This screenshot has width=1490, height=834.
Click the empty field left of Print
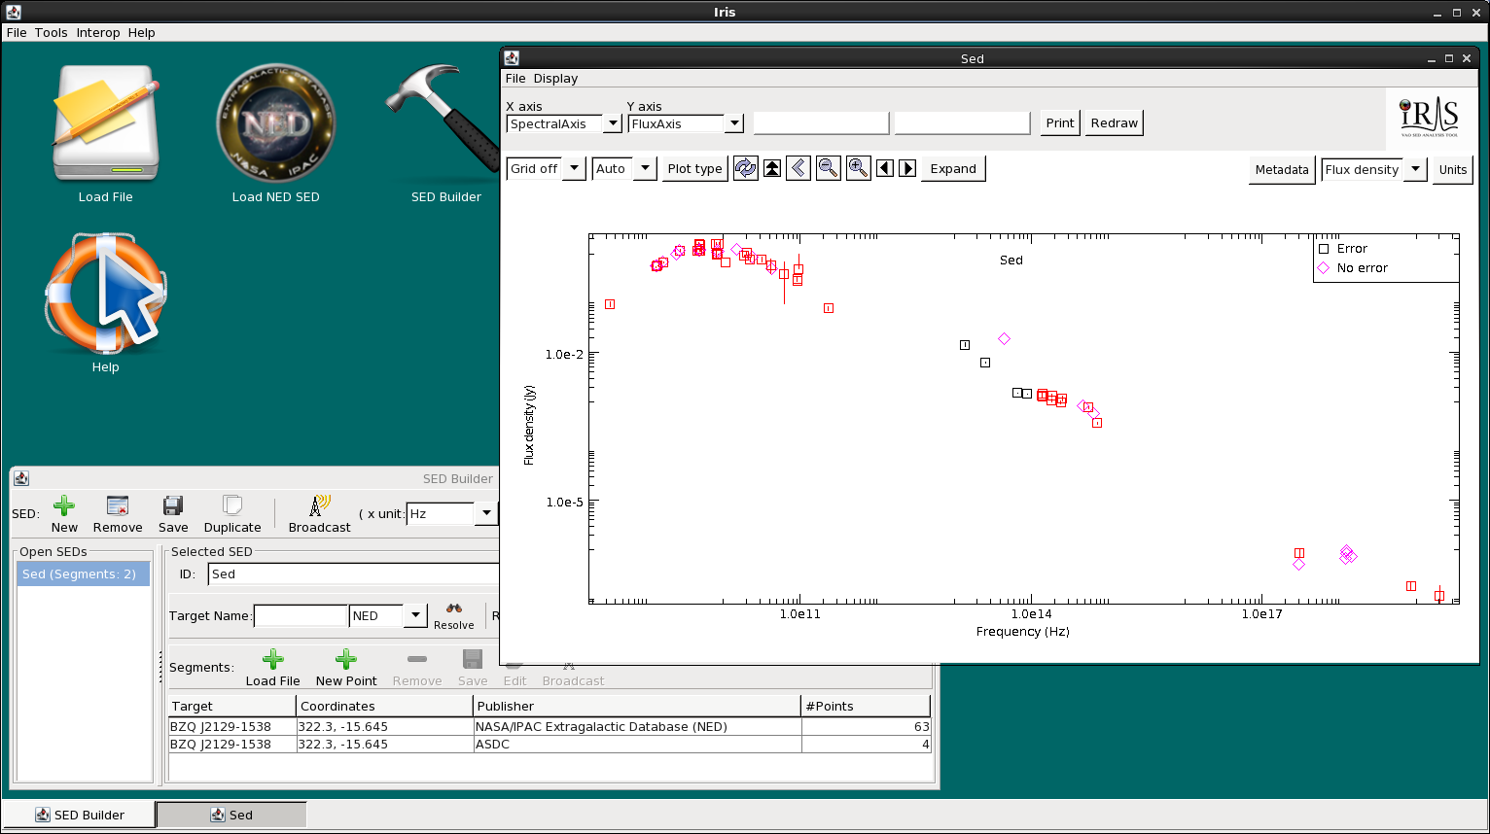coord(962,122)
